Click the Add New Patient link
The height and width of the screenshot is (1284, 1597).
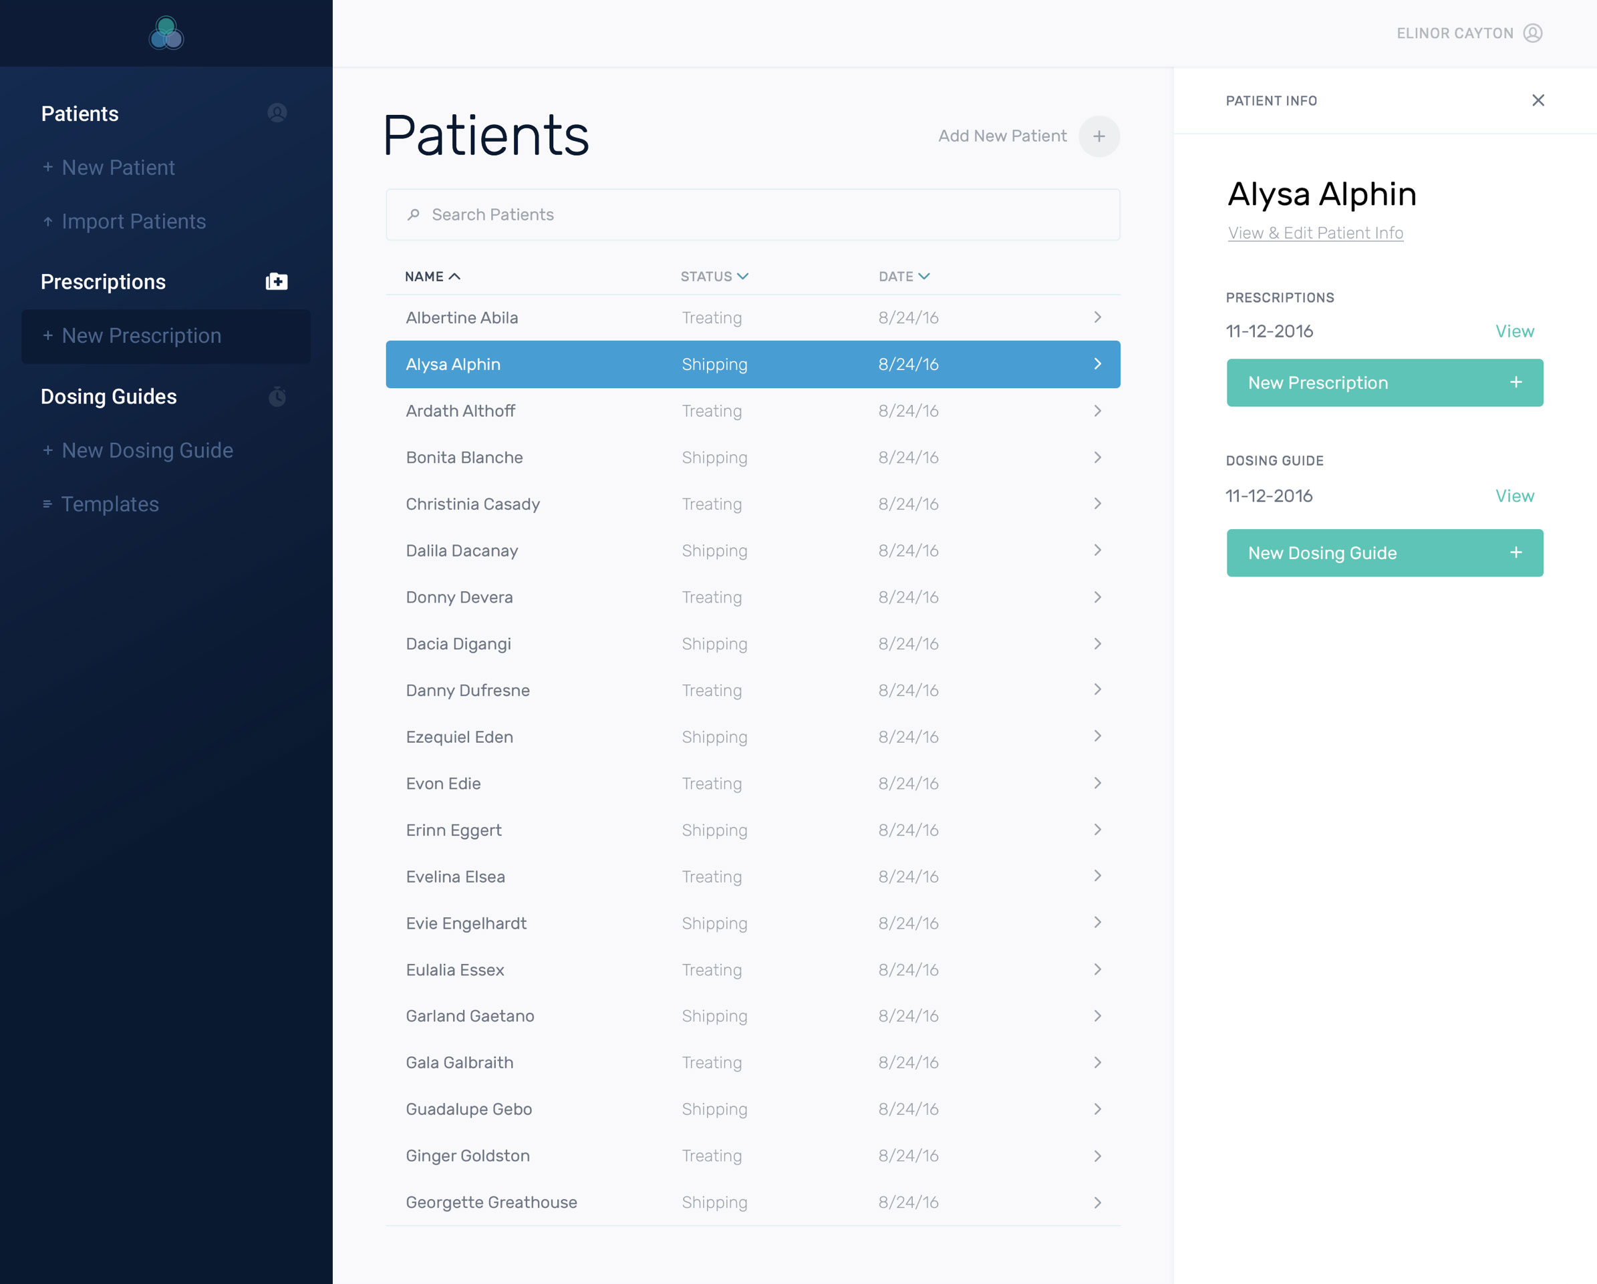pyautogui.click(x=1002, y=136)
